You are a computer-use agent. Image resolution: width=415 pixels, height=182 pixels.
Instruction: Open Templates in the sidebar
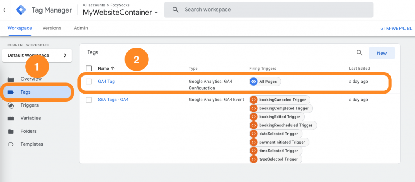click(x=32, y=144)
